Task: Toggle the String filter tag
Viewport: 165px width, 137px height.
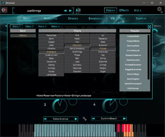Action: click(103, 58)
